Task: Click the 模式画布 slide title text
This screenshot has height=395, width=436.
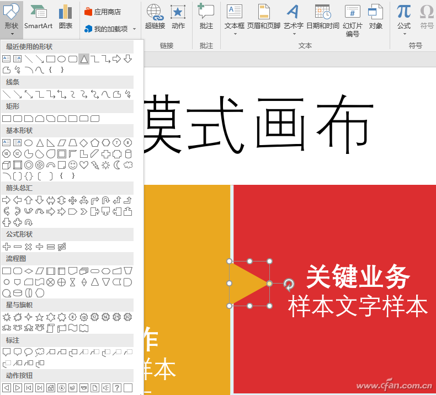Action: click(259, 125)
